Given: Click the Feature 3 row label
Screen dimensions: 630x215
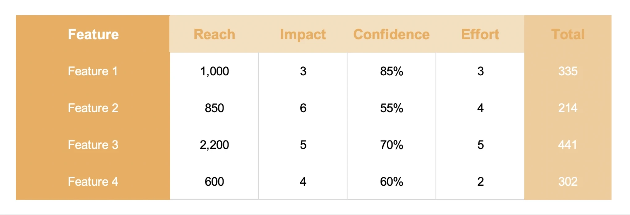Looking at the screenshot, I should pyautogui.click(x=93, y=145).
